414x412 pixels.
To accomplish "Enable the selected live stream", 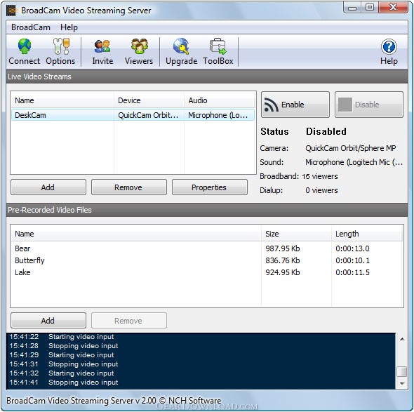I will pos(295,105).
